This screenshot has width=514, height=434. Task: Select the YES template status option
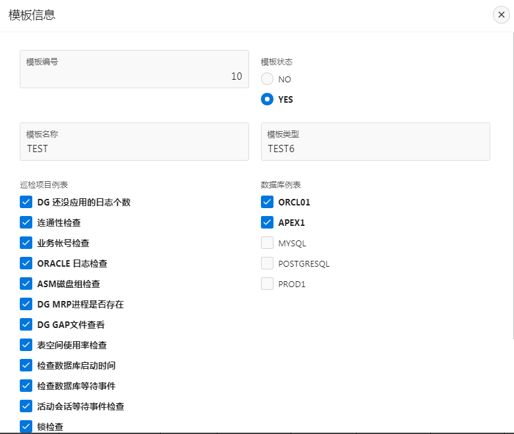point(267,99)
